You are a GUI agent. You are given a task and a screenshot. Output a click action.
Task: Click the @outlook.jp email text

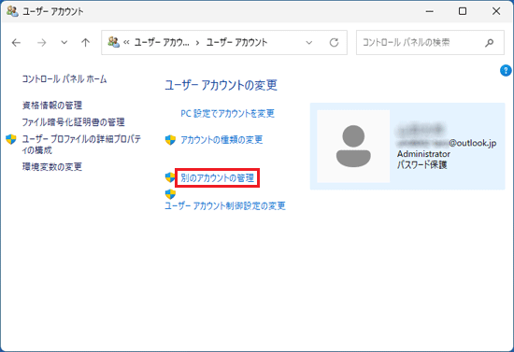click(x=472, y=144)
